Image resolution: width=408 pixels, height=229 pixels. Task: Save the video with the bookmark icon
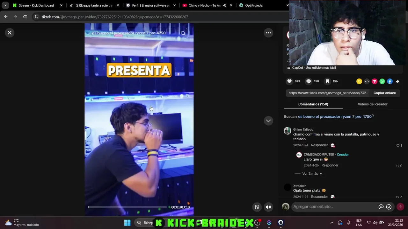tap(327, 81)
